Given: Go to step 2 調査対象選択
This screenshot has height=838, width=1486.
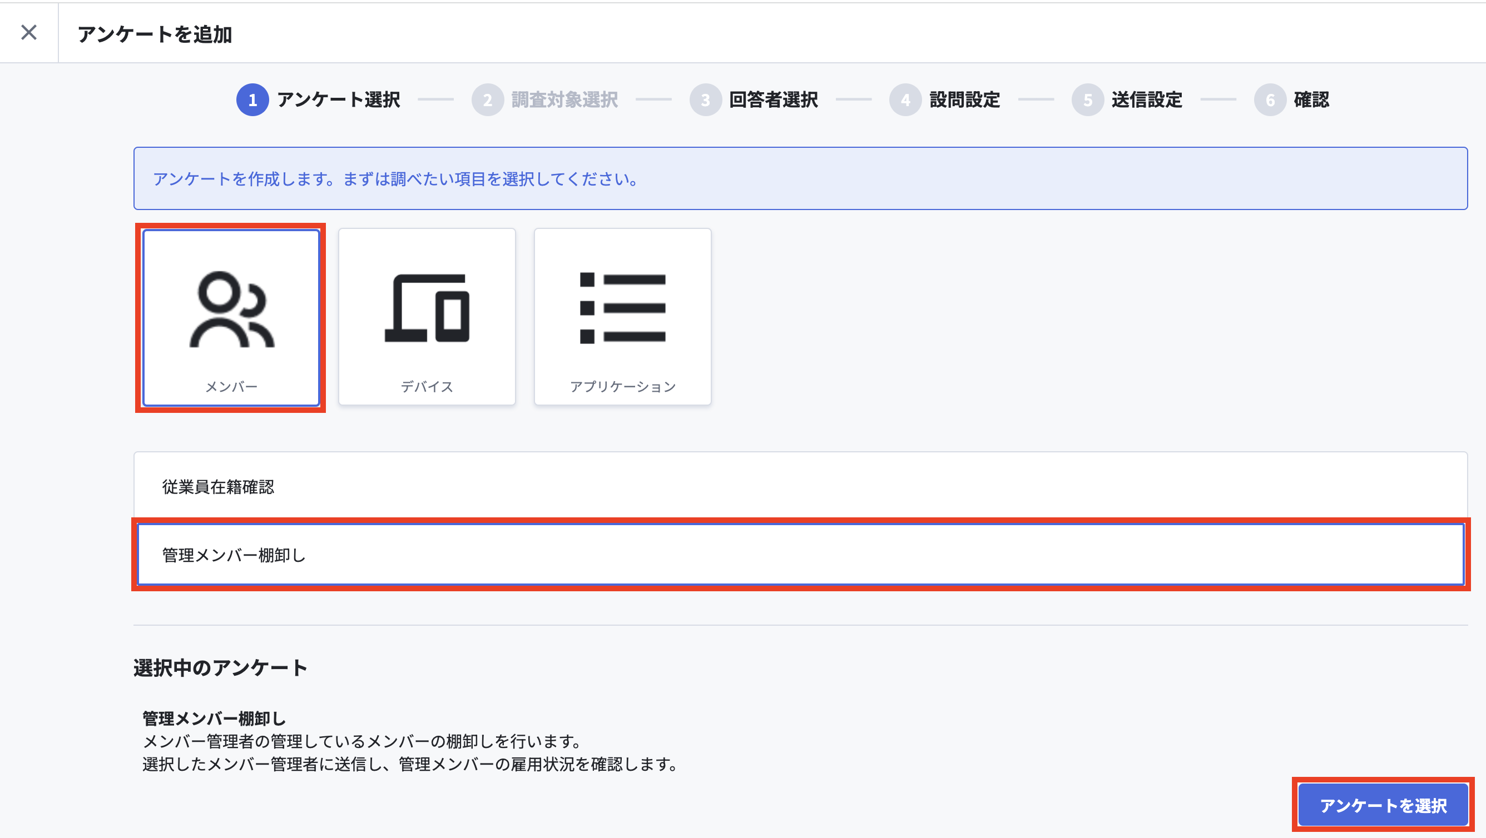Looking at the screenshot, I should click(x=544, y=99).
